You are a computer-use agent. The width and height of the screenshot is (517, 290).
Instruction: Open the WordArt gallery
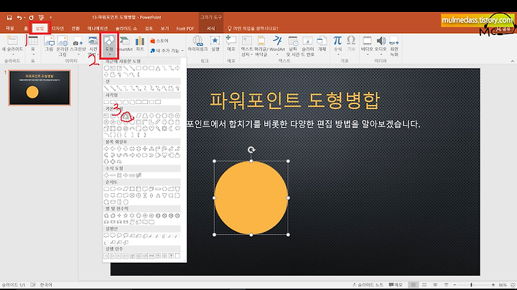tap(277, 45)
